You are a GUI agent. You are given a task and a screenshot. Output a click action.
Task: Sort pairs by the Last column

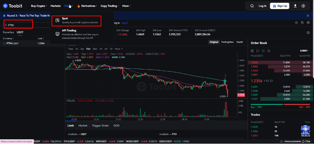41,39
